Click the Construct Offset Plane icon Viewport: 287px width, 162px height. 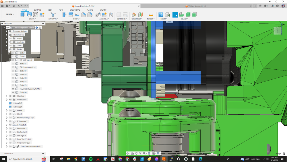click(134, 15)
